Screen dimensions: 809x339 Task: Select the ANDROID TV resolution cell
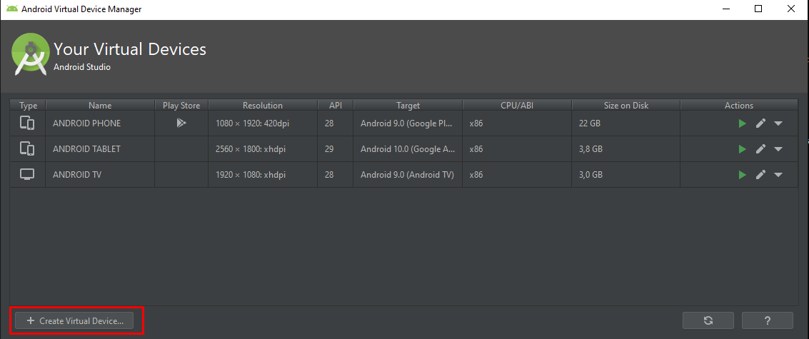pos(252,175)
